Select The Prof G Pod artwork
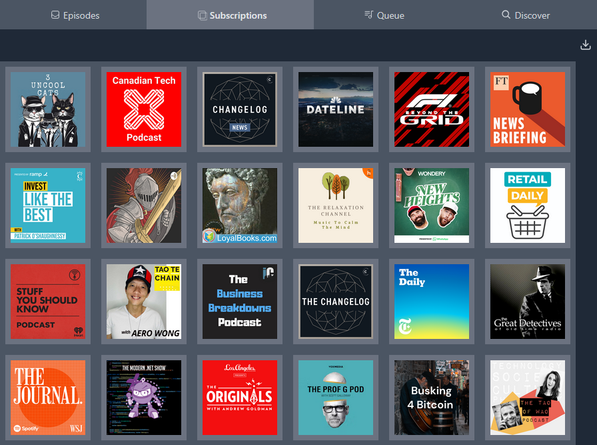This screenshot has height=445, width=597. [336, 398]
